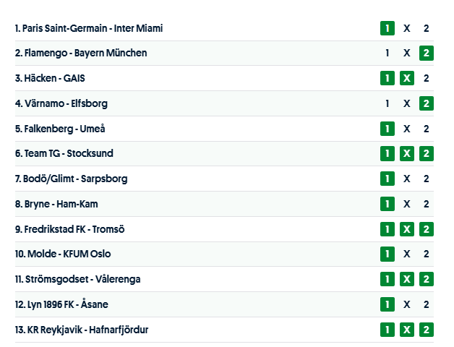Viewport: 454px width, 347px height.
Task: Select 2 for Falkenberg - Umeå
Action: (427, 129)
